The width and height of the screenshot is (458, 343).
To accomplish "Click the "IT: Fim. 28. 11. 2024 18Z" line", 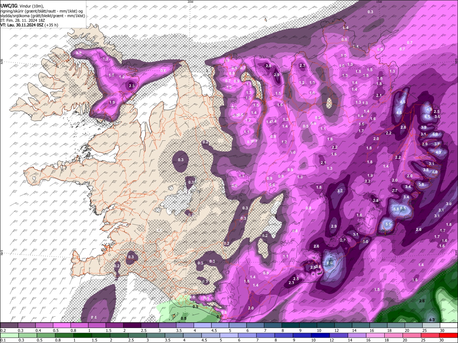I will click(x=23, y=20).
